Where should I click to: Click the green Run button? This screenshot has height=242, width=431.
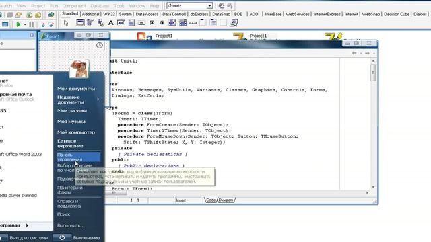click(18, 24)
